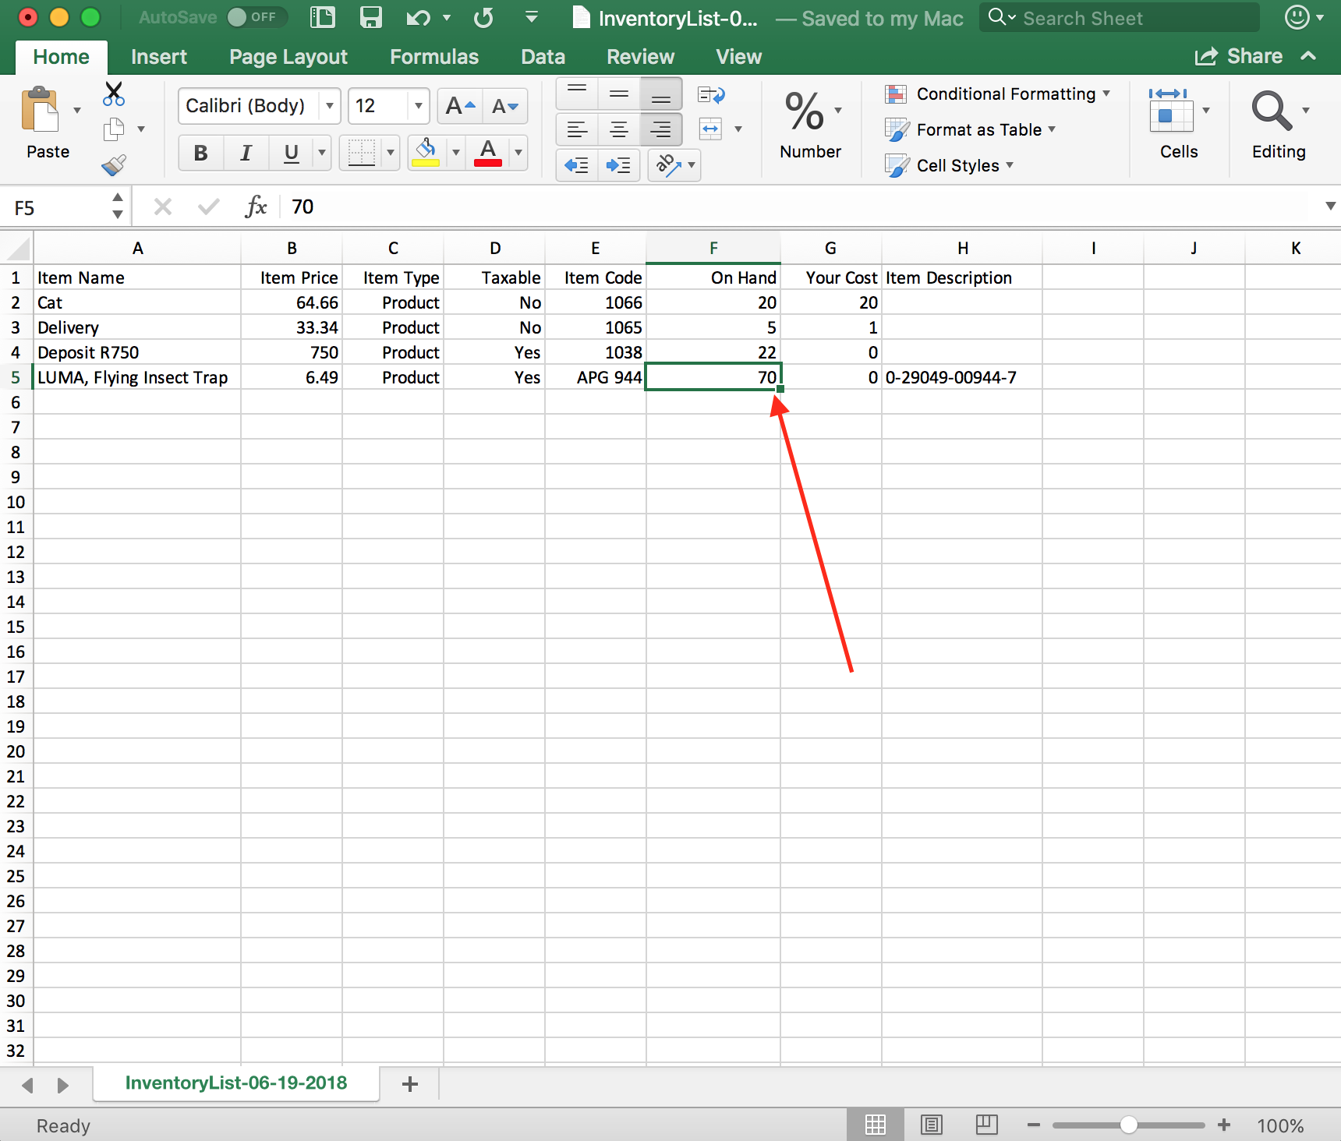Click the Save floppy disk icon
Screen dimensions: 1341x1141
tap(371, 18)
